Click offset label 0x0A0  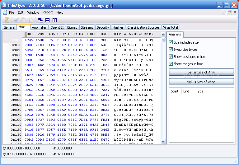coord(16,90)
